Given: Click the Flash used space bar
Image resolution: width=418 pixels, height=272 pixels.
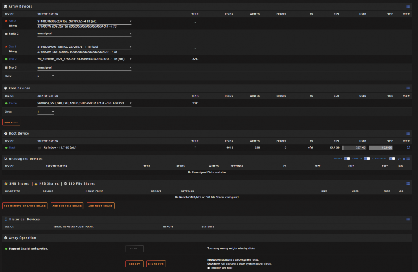Looking at the screenshot, I should (354, 147).
